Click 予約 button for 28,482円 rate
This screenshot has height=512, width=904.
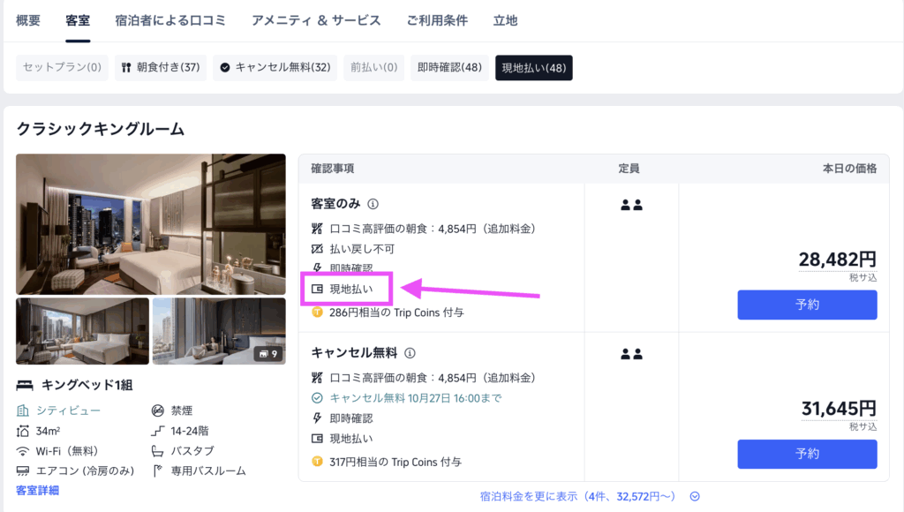pos(807,305)
